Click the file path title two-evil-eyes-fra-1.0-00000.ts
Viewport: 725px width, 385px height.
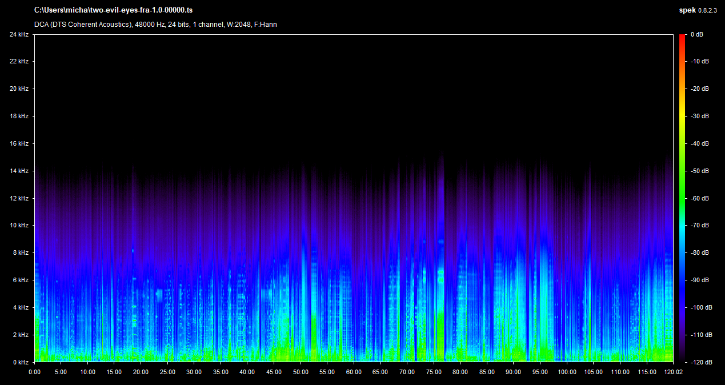click(113, 10)
